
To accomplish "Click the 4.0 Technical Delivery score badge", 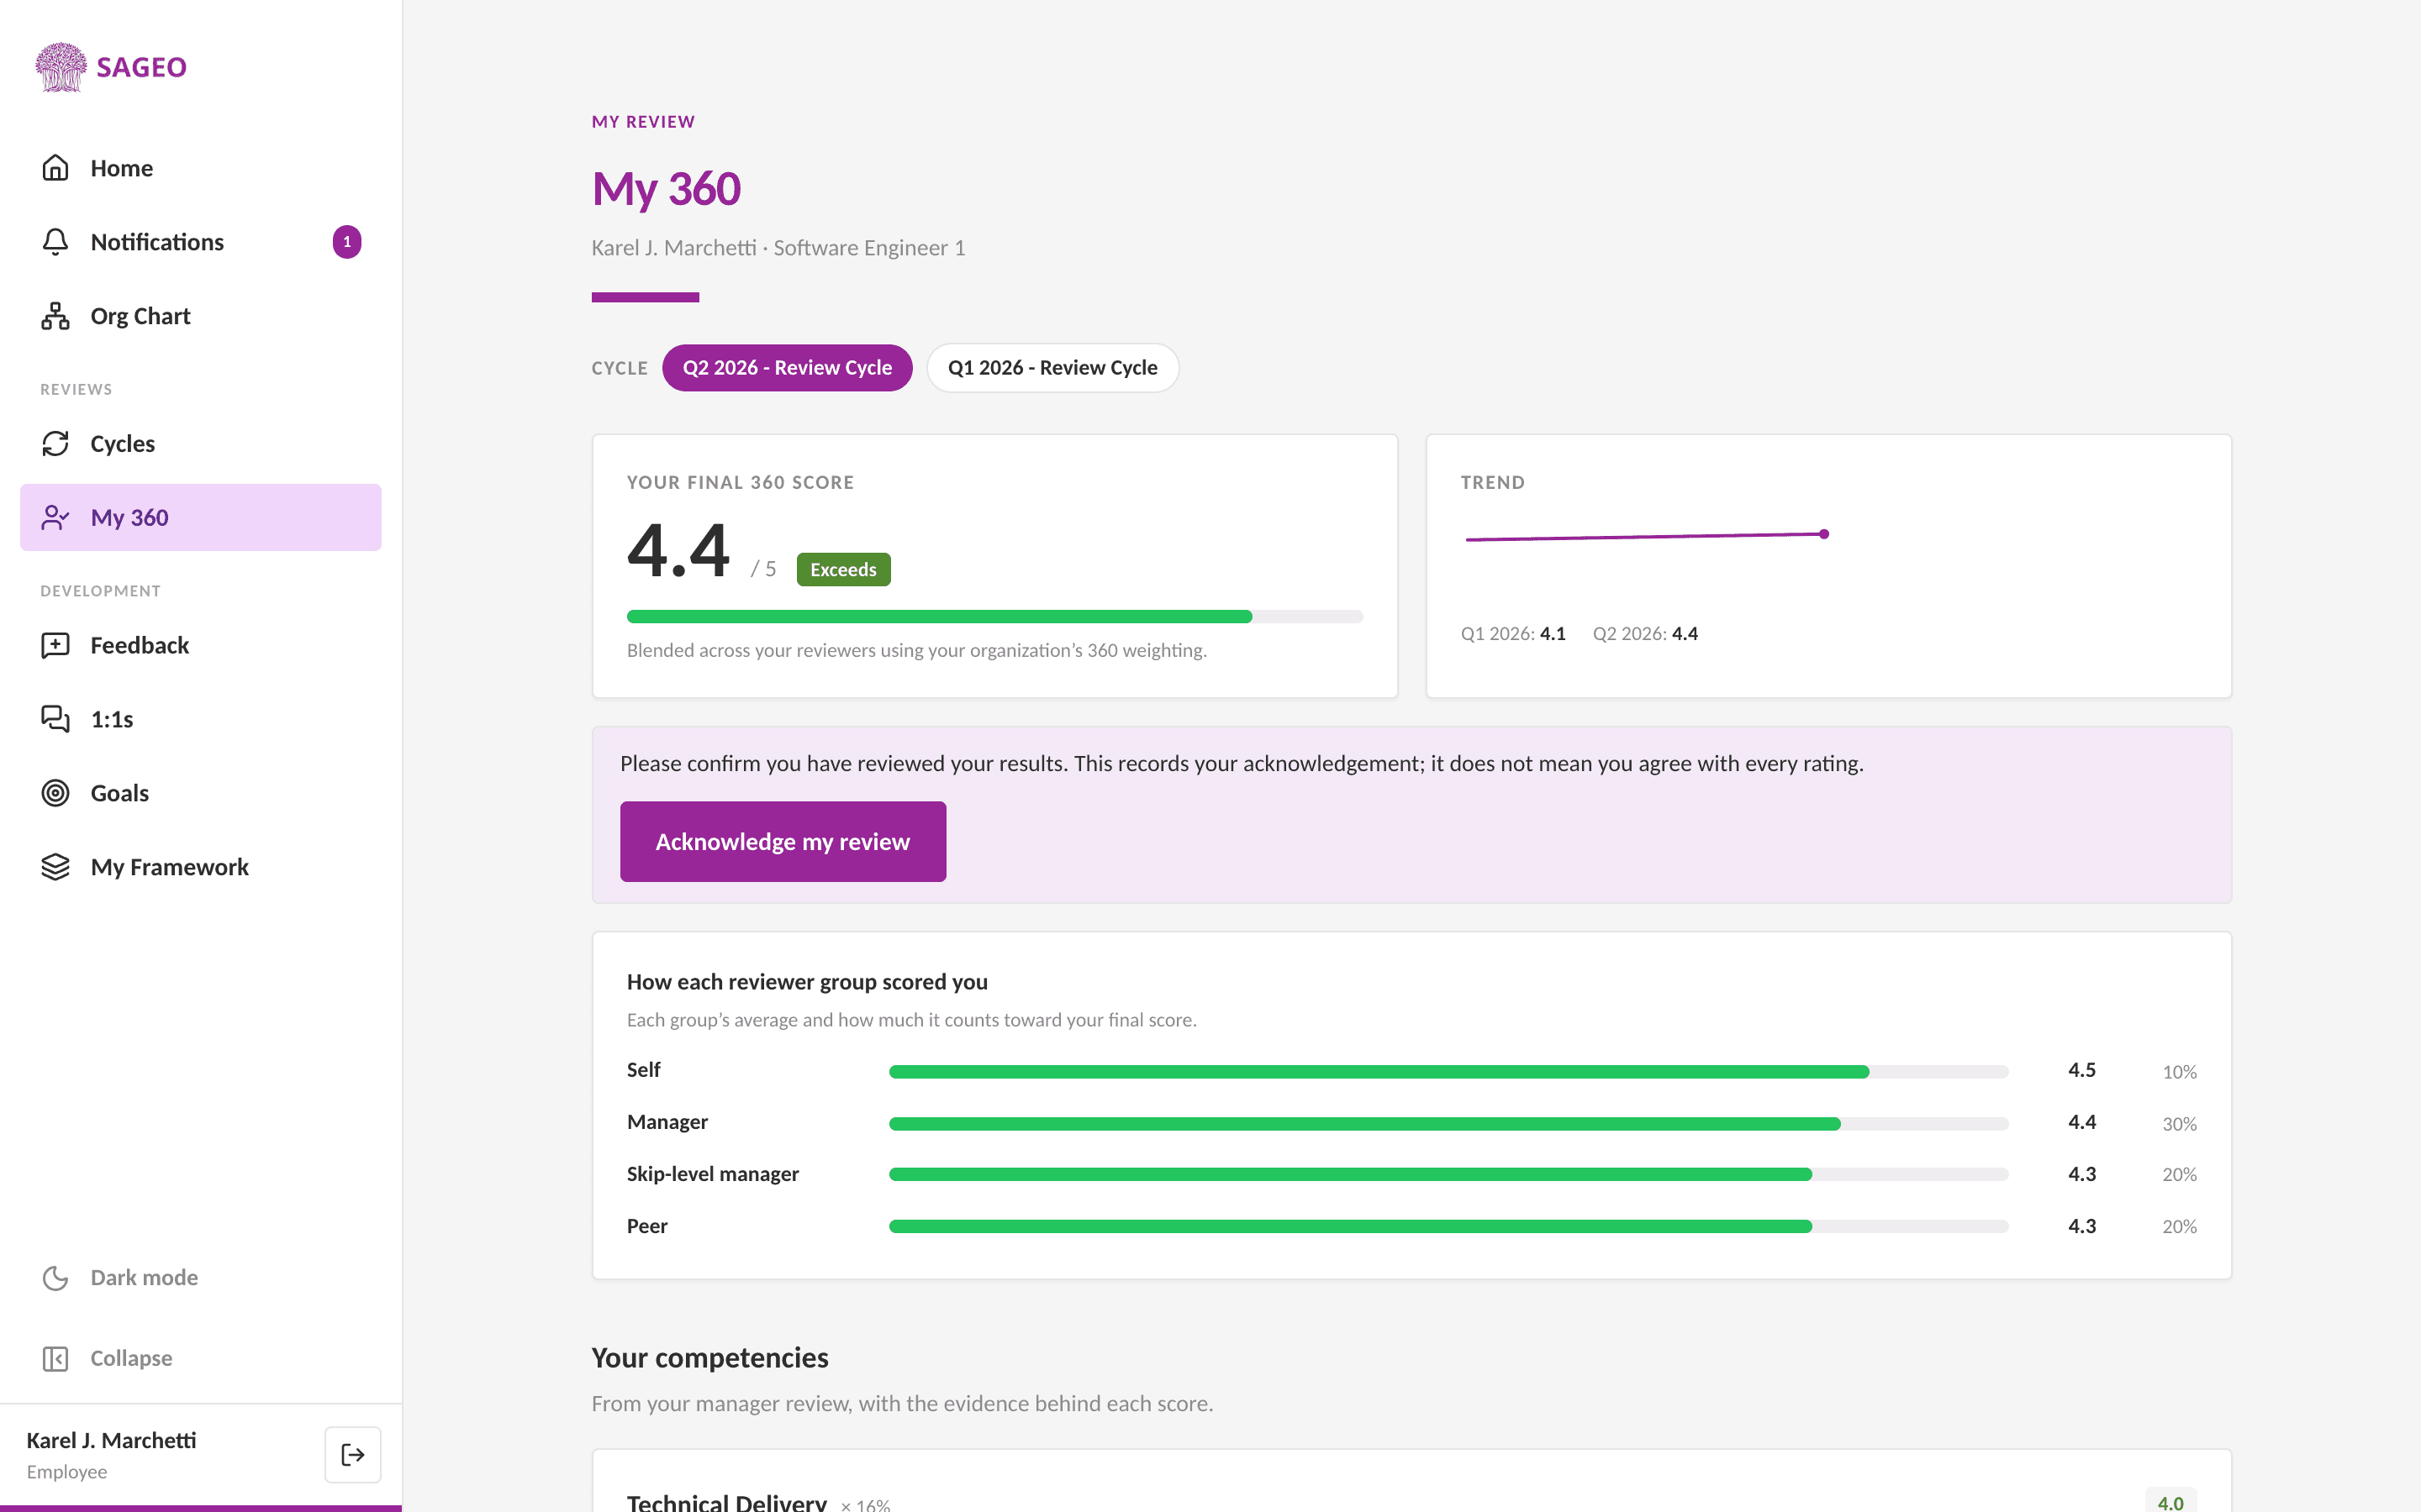I will click(2170, 1502).
